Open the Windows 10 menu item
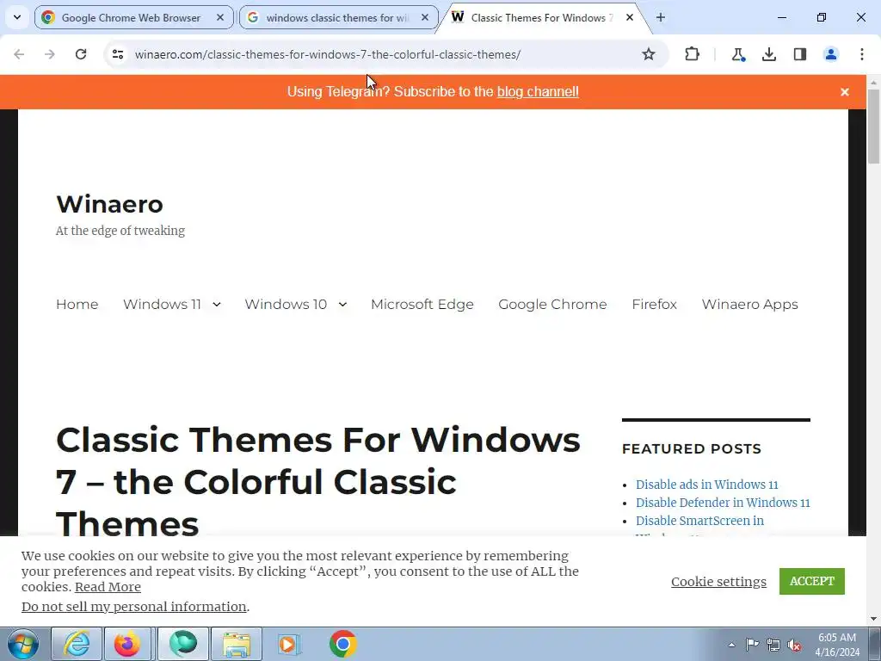The height and width of the screenshot is (661, 881). coord(286,304)
